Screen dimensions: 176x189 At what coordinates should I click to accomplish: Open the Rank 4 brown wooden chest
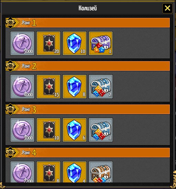tap(101, 172)
